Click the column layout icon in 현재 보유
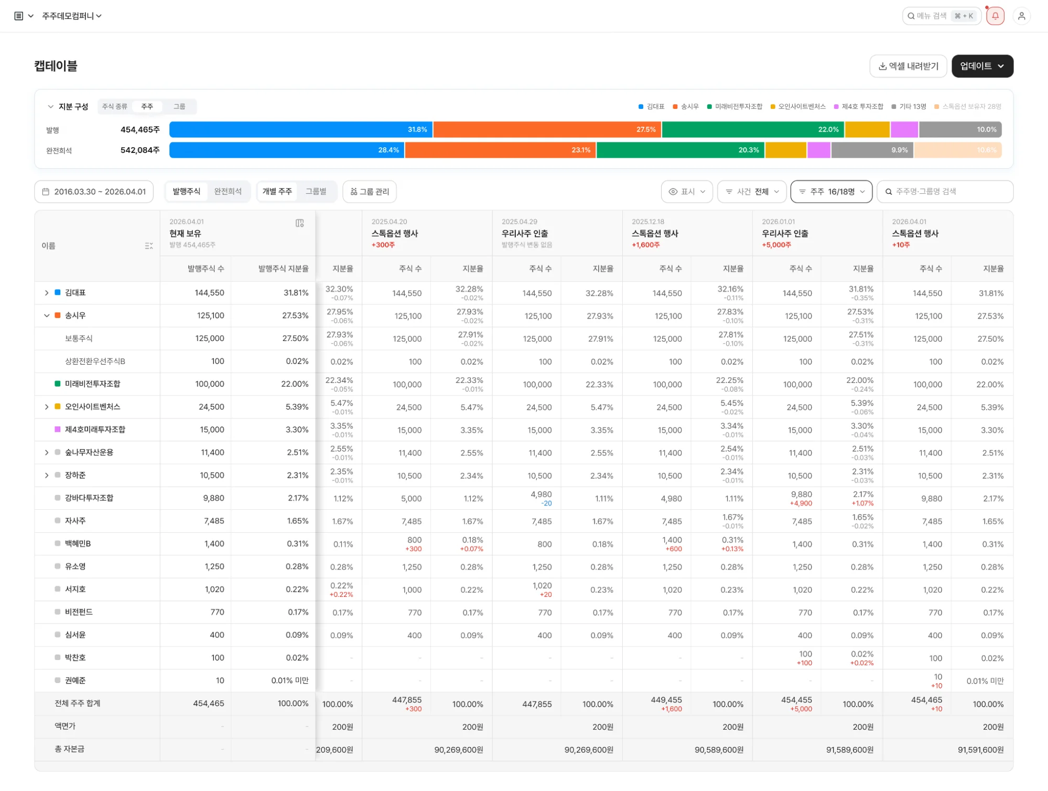 [x=299, y=223]
